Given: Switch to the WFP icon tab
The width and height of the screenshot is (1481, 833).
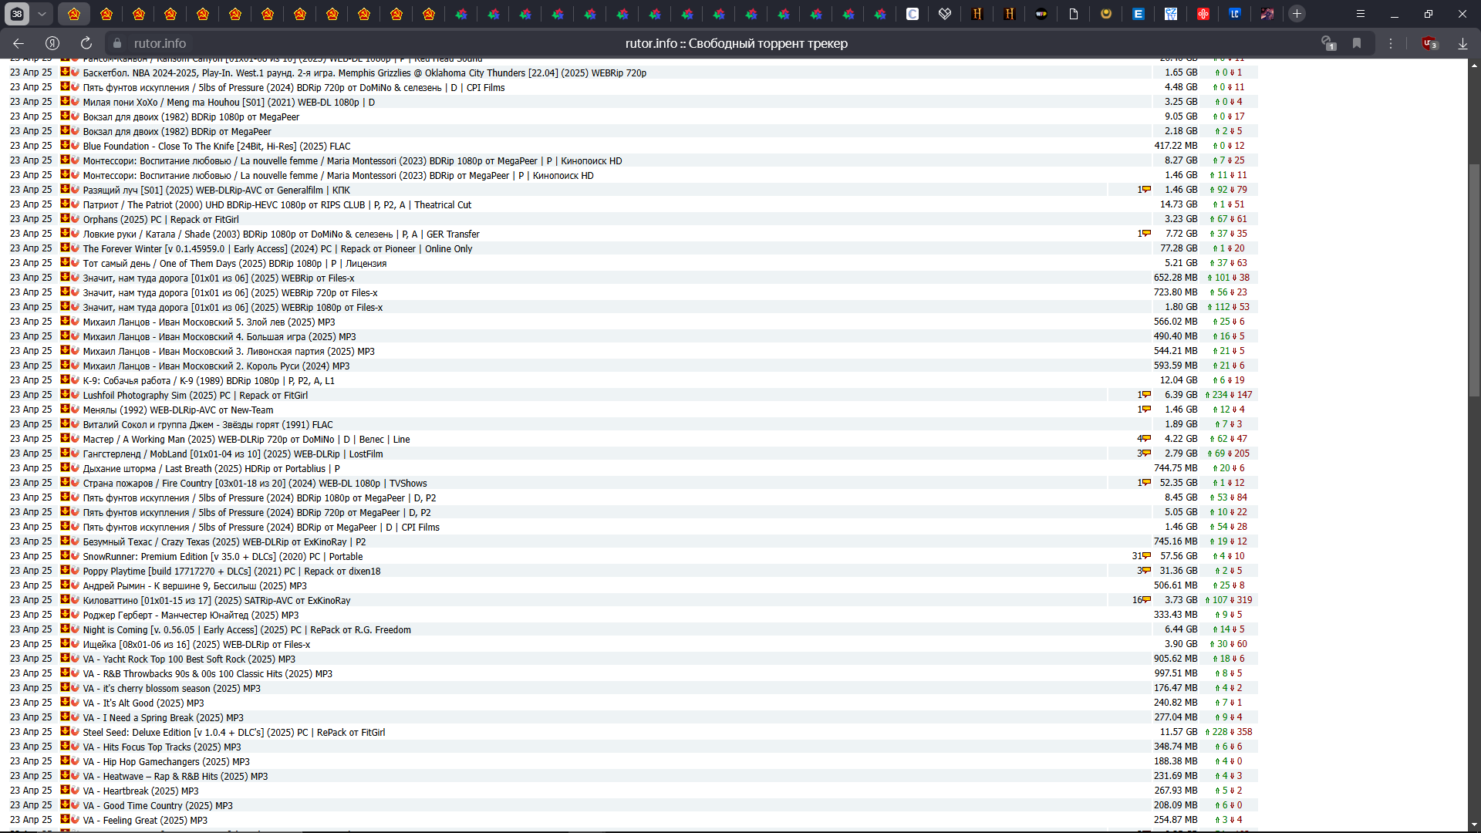Looking at the screenshot, I should [1041, 14].
